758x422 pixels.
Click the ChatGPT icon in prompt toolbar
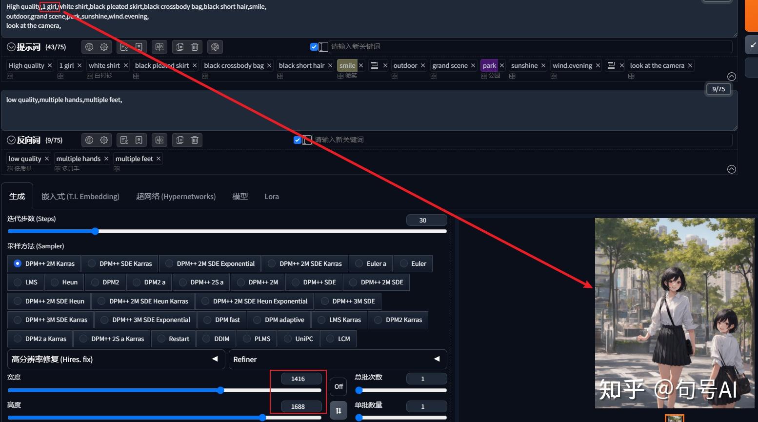(215, 46)
